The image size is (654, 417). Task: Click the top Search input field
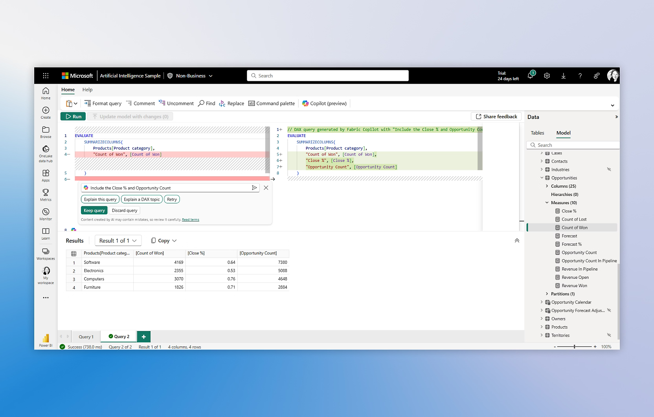(x=328, y=76)
